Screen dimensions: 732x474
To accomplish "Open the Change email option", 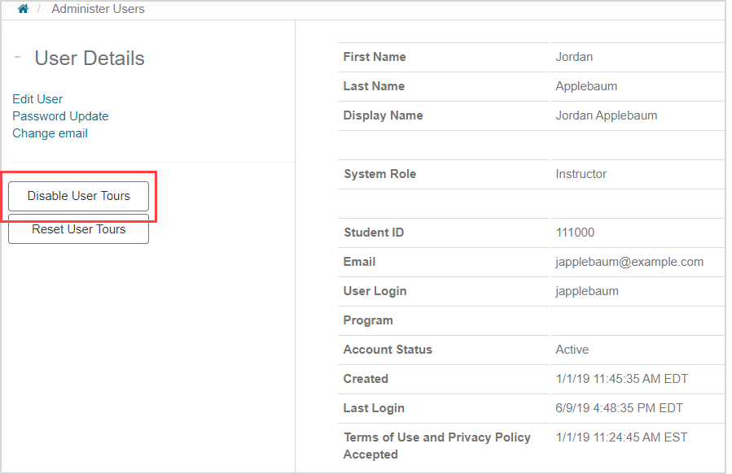I will 50,133.
